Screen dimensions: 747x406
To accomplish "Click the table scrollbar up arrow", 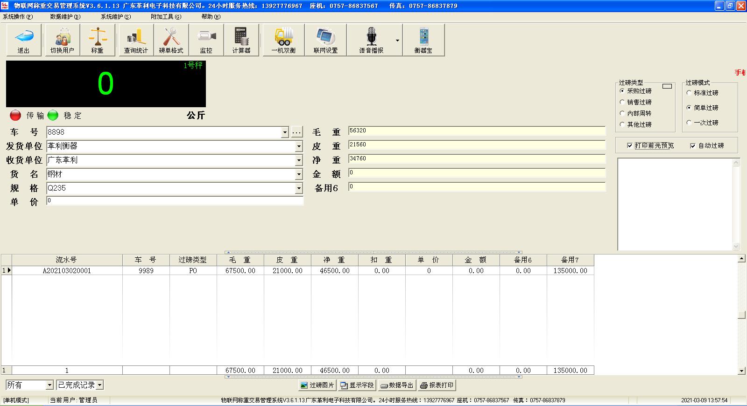I will (x=742, y=259).
